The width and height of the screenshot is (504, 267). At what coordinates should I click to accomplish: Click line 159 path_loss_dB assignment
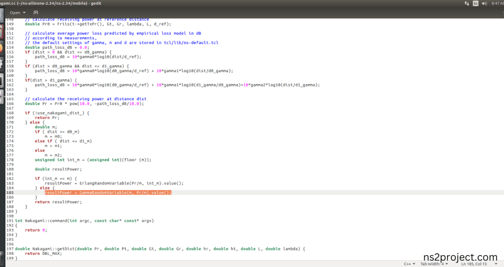pos(134,71)
